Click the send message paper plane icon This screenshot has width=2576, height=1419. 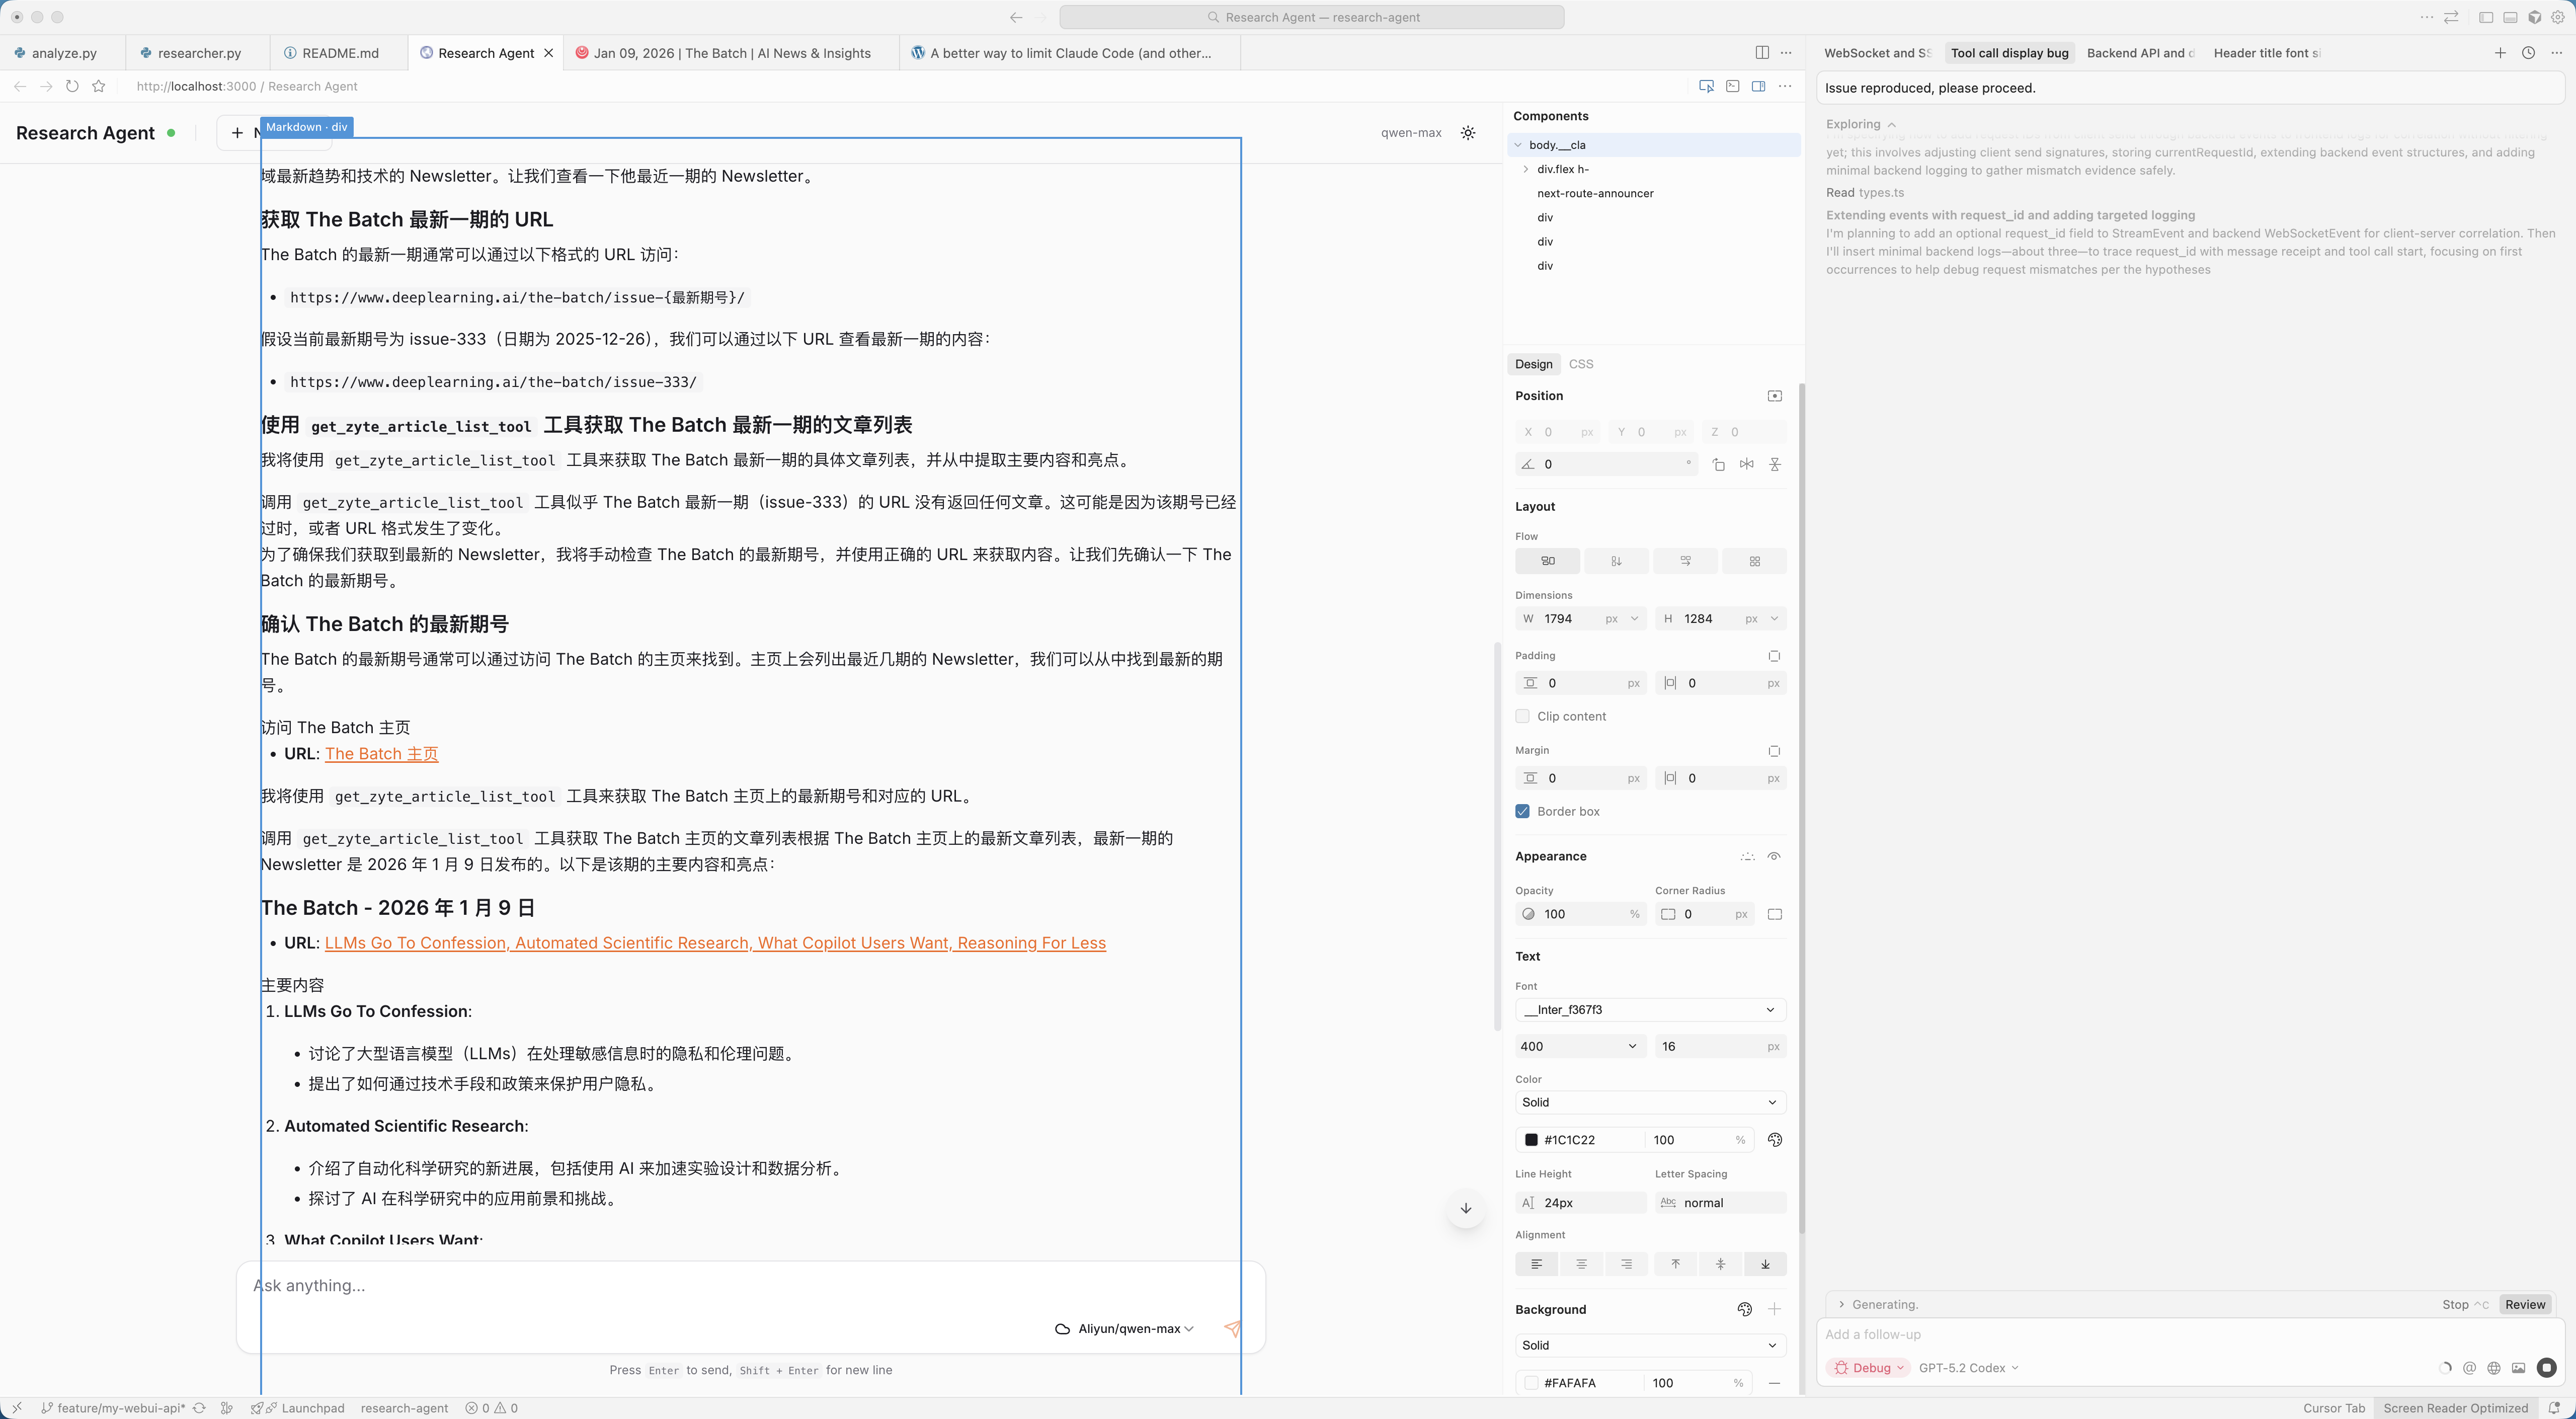tap(1232, 1328)
